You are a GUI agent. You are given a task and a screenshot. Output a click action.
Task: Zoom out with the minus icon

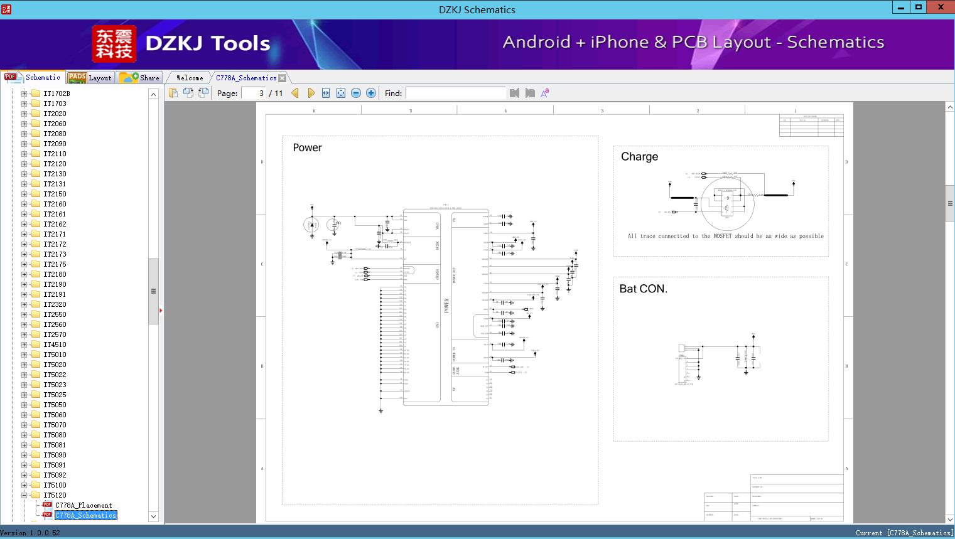(356, 93)
